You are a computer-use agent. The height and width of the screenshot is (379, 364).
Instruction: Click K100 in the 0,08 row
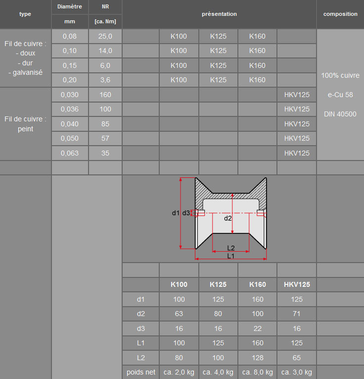pos(179,36)
